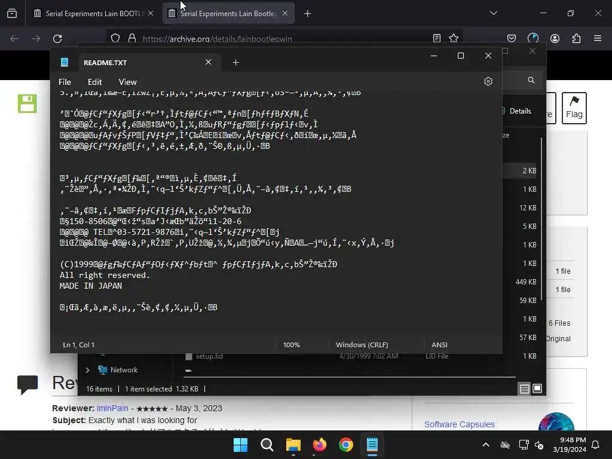Click the Windows (CRLF) status entry
The height and width of the screenshot is (459, 612).
[362, 345]
